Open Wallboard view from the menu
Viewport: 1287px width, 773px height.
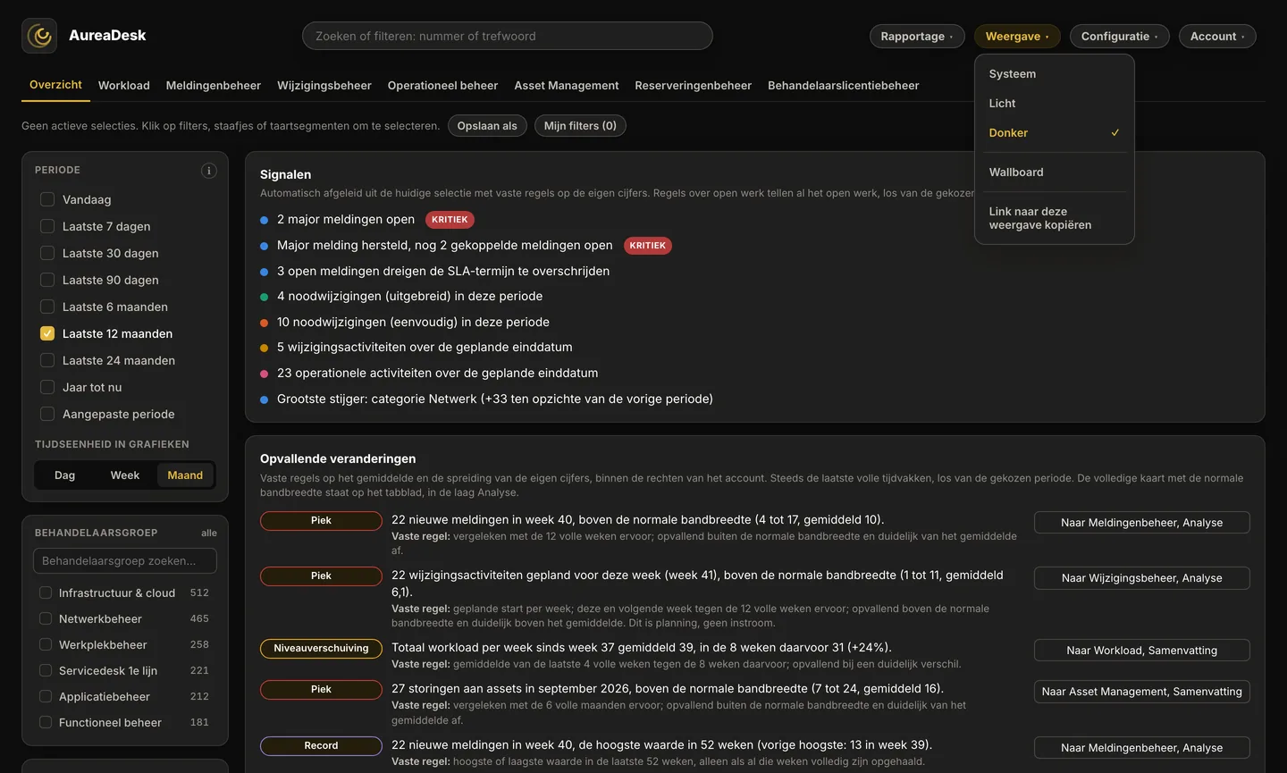tap(1054, 172)
